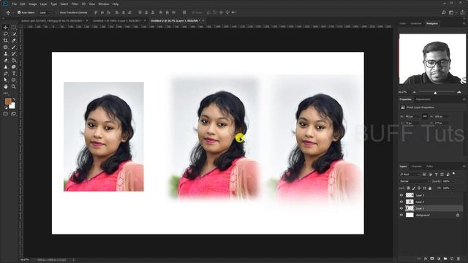Hide the Background layer eye icon
This screenshot has height=263, width=468.
pos(401,215)
